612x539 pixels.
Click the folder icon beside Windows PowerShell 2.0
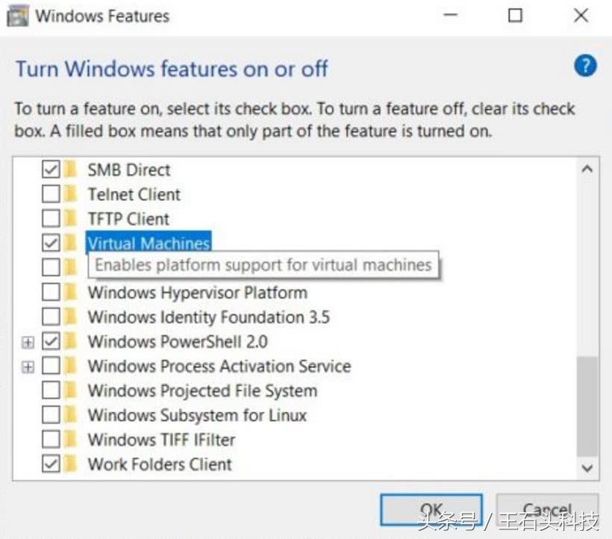click(x=70, y=341)
